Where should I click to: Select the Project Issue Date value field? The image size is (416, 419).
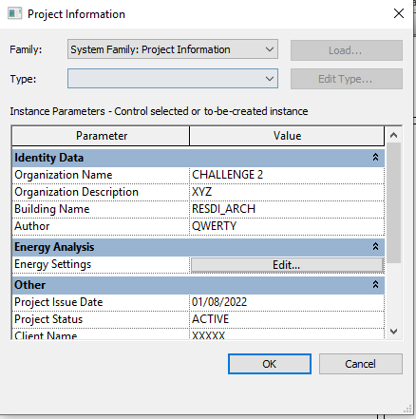(287, 302)
